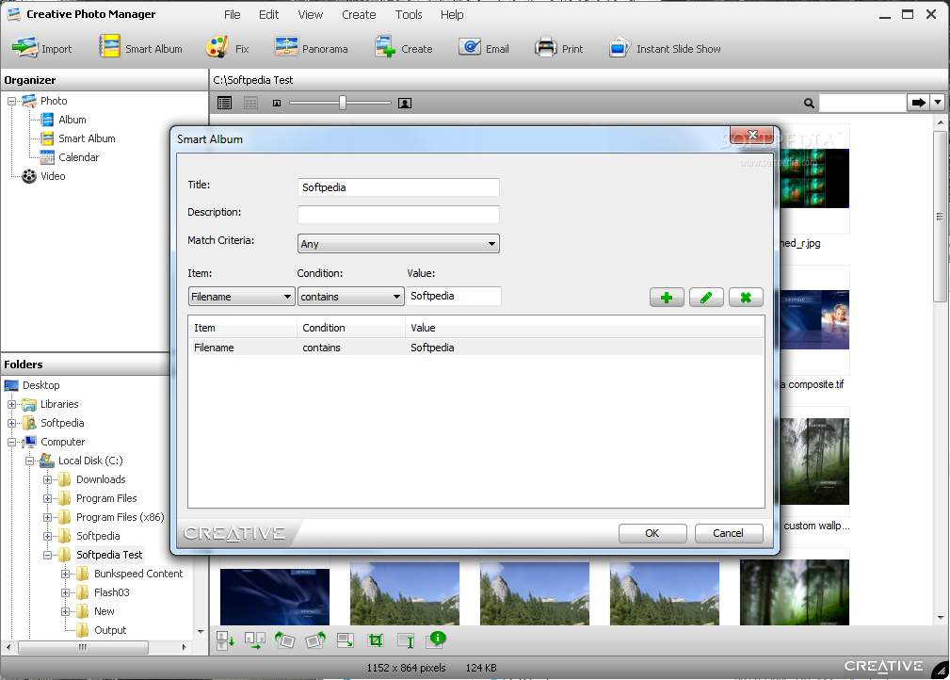
Task: Select the crop tool icon
Action: click(x=376, y=640)
